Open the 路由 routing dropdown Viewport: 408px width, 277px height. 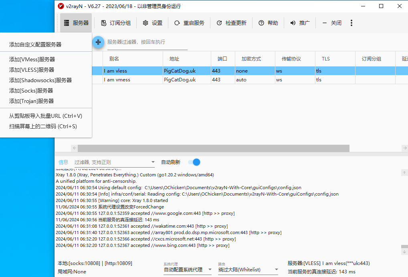[x=248, y=270]
